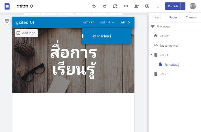This screenshot has height=132, width=201.
Task: Open the three-dot more options menu
Action: pyautogui.click(x=158, y=6)
